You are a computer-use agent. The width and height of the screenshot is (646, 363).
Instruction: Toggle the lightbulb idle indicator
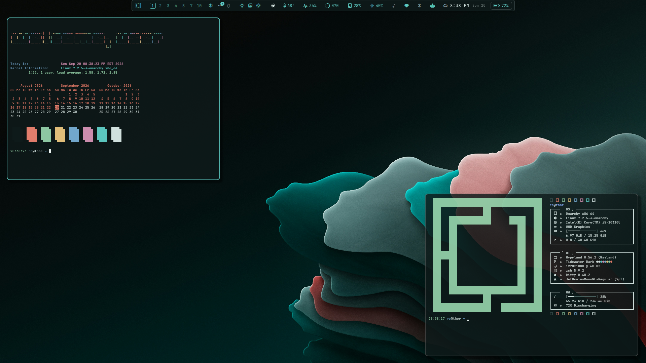tap(242, 6)
